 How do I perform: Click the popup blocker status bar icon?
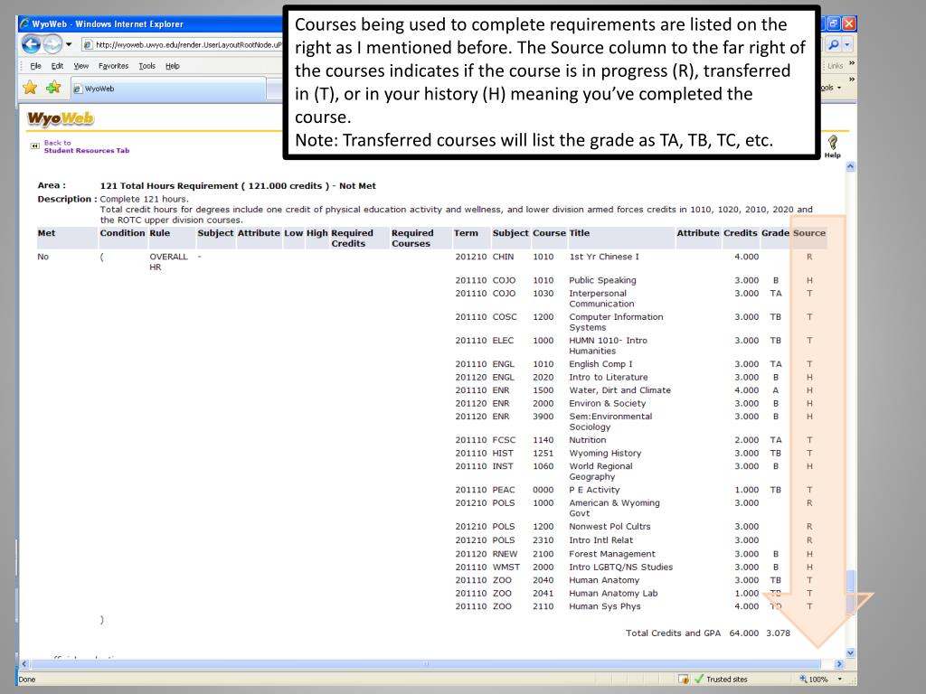(684, 680)
